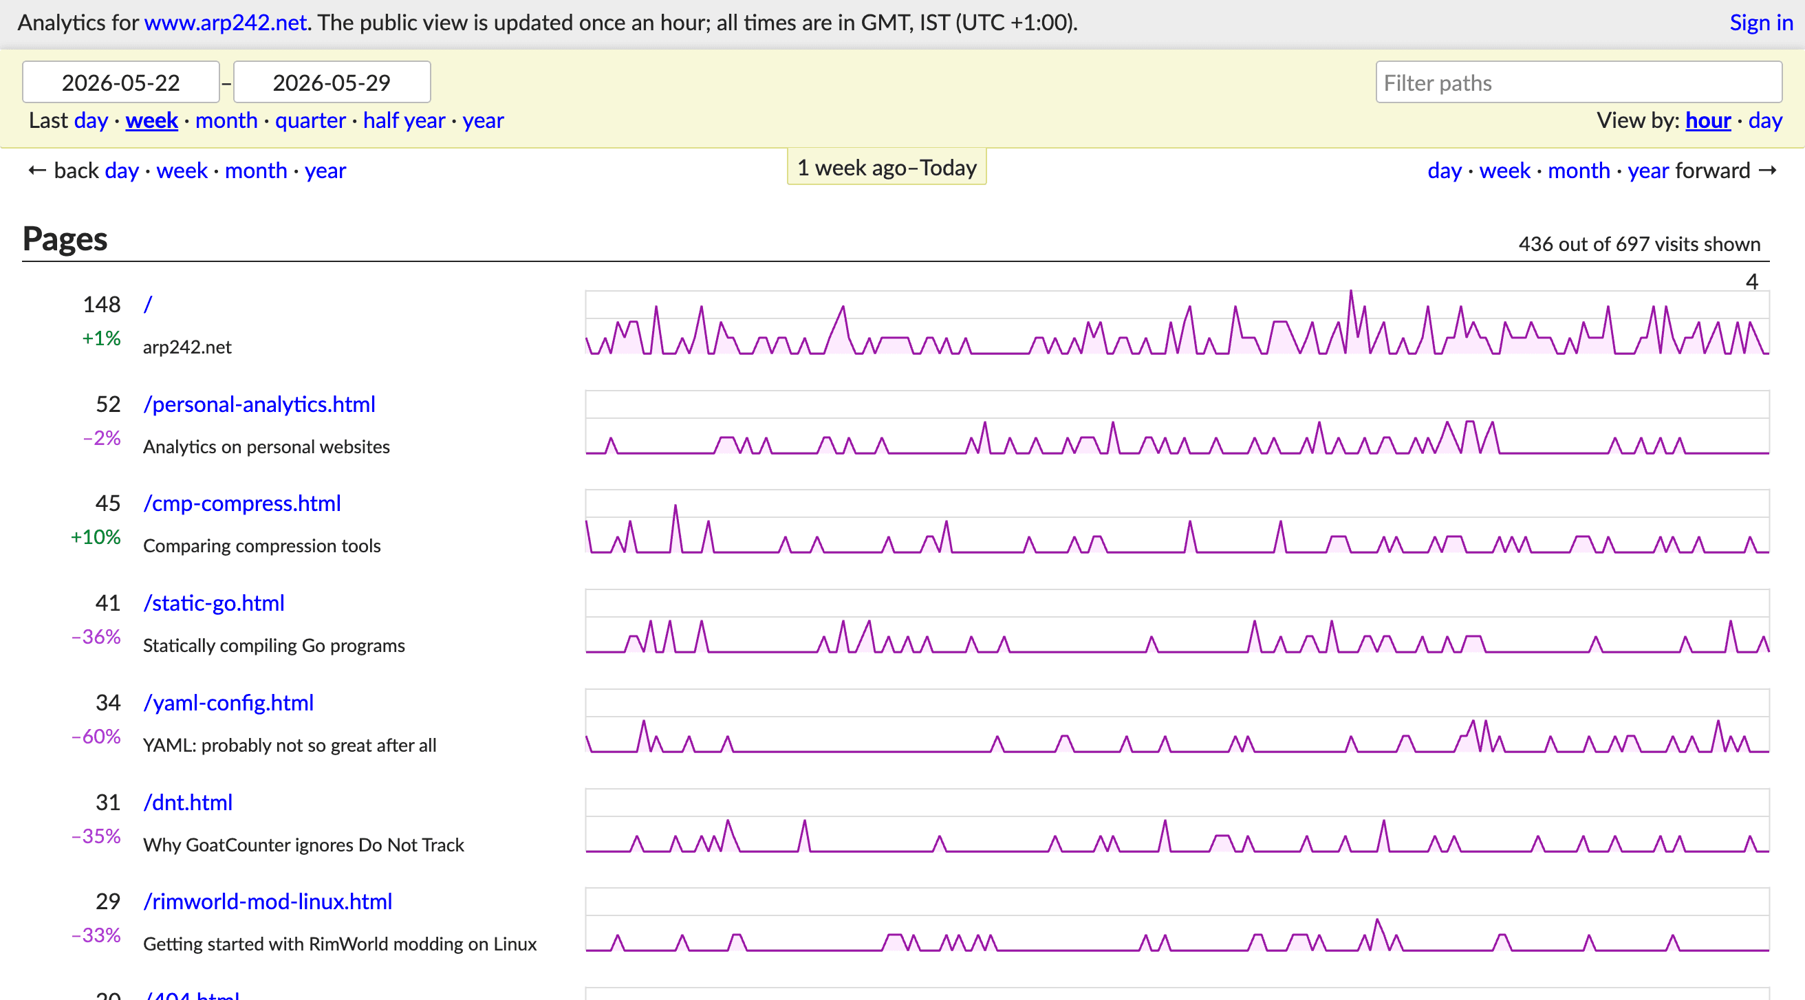Viewport: 1805px width, 1000px height.
Task: Click 'Getting started with RimWorld modding on Linux'
Action: pos(340,944)
